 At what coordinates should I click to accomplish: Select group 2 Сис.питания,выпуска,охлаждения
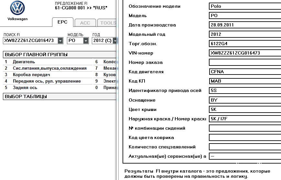[48, 68]
